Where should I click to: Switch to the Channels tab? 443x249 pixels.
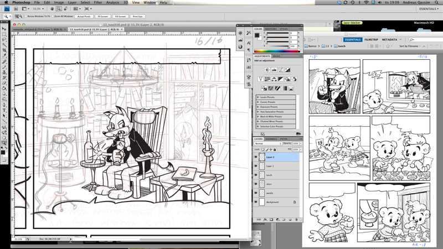[x=271, y=139]
